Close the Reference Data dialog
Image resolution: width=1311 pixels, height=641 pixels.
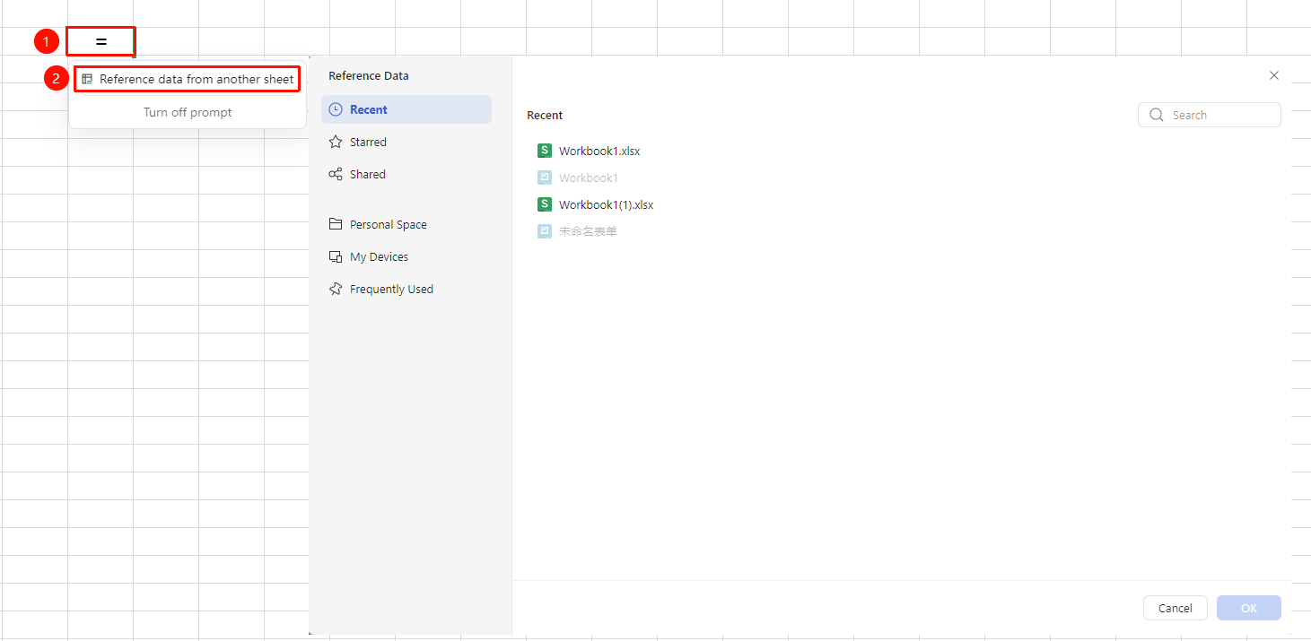1274,75
